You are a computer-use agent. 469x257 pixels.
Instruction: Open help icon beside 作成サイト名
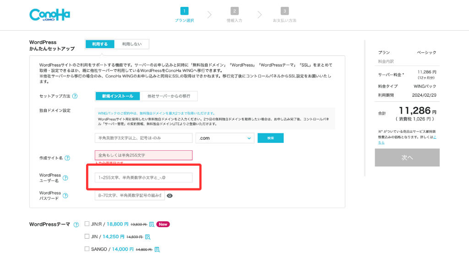click(68, 158)
